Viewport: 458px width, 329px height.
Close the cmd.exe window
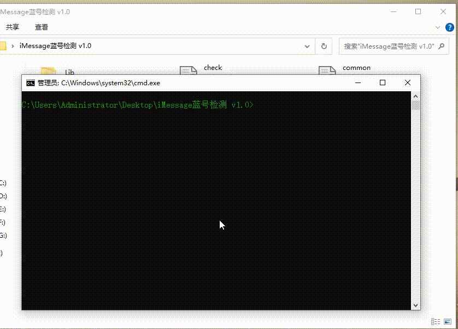408,83
